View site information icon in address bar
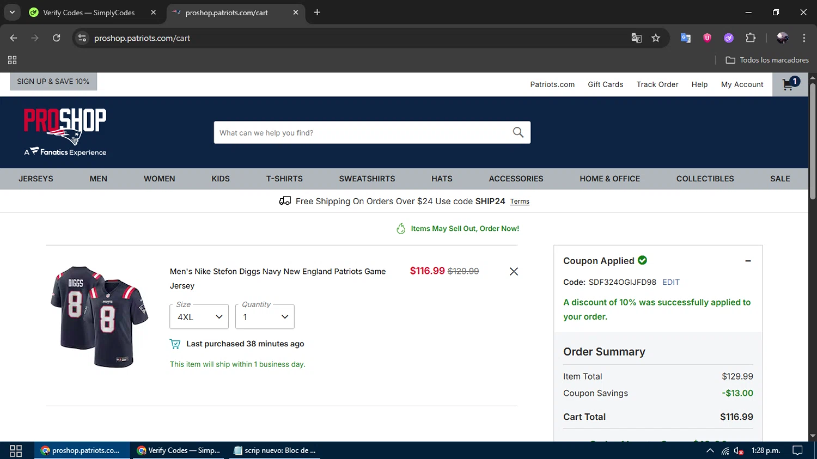This screenshot has height=459, width=817. [82, 38]
